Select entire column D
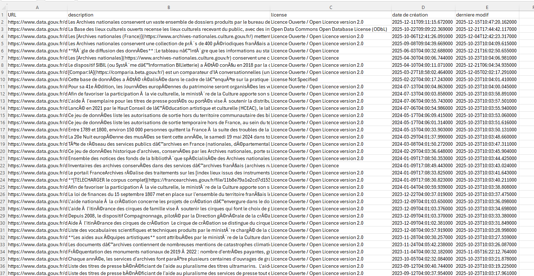The image size is (534, 276). (x=423, y=8)
